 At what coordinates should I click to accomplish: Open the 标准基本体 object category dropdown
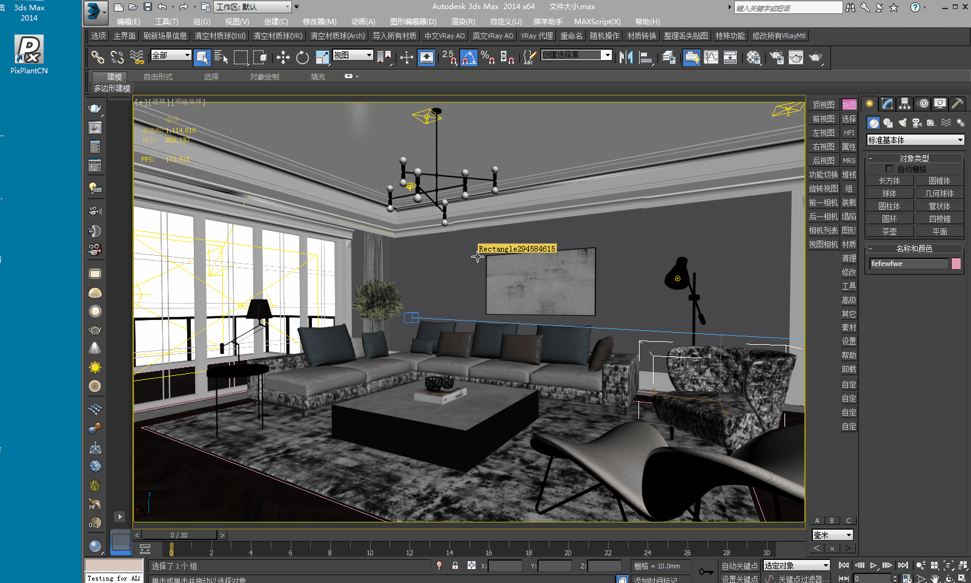pos(915,140)
